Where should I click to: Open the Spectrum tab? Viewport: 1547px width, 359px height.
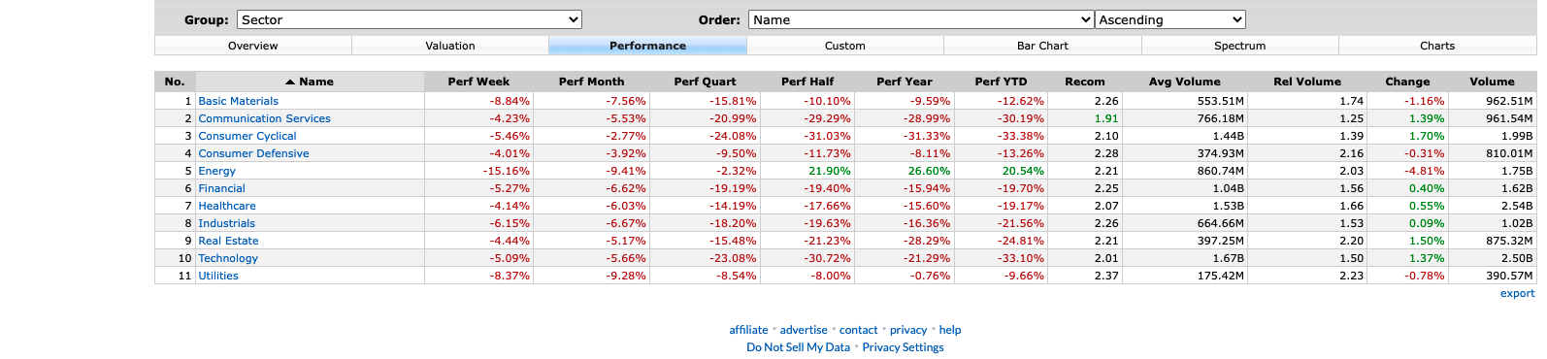[1239, 46]
